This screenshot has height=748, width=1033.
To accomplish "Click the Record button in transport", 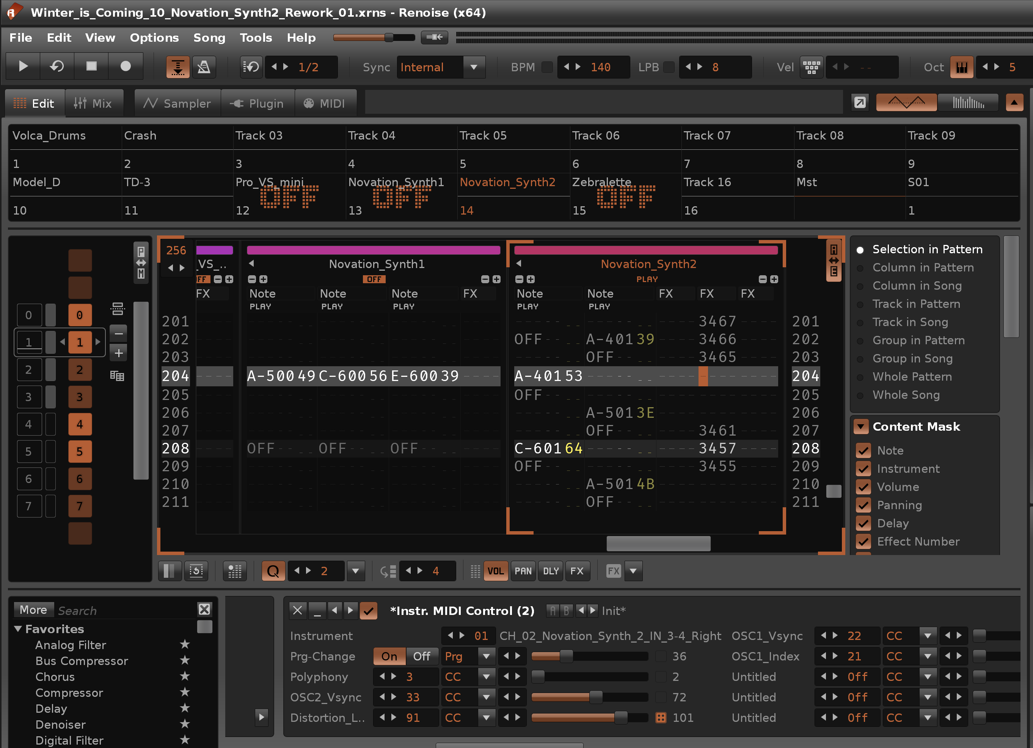I will [x=125, y=66].
